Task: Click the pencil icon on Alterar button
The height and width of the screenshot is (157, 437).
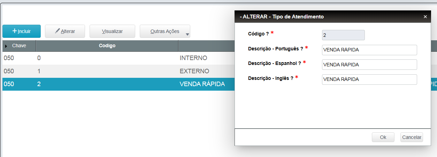Action: point(58,31)
